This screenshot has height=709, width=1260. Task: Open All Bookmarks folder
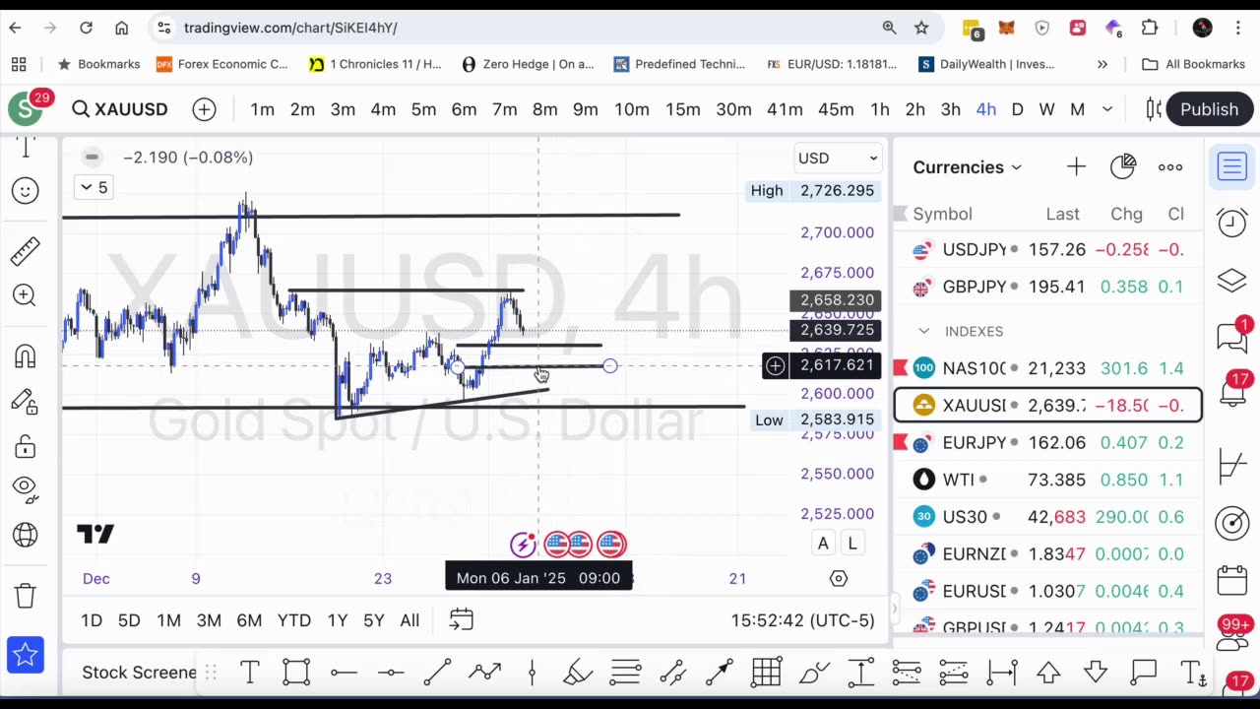(x=1194, y=64)
